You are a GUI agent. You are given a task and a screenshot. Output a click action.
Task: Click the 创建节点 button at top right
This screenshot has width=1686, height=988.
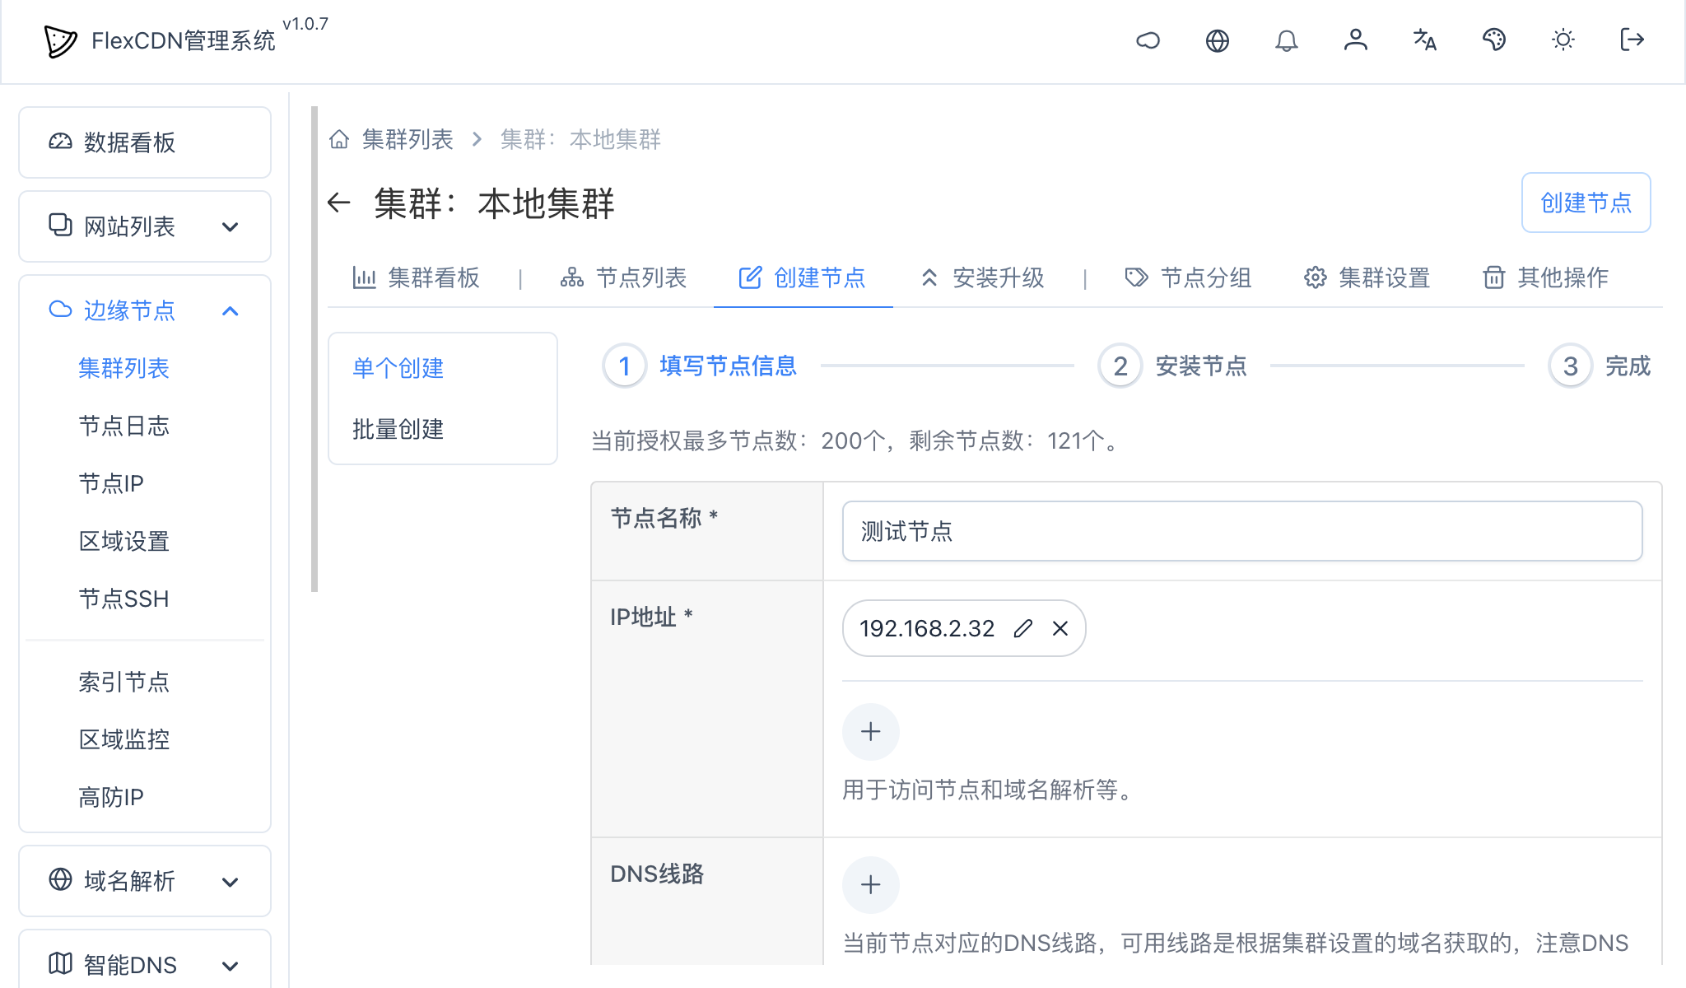pyautogui.click(x=1586, y=203)
